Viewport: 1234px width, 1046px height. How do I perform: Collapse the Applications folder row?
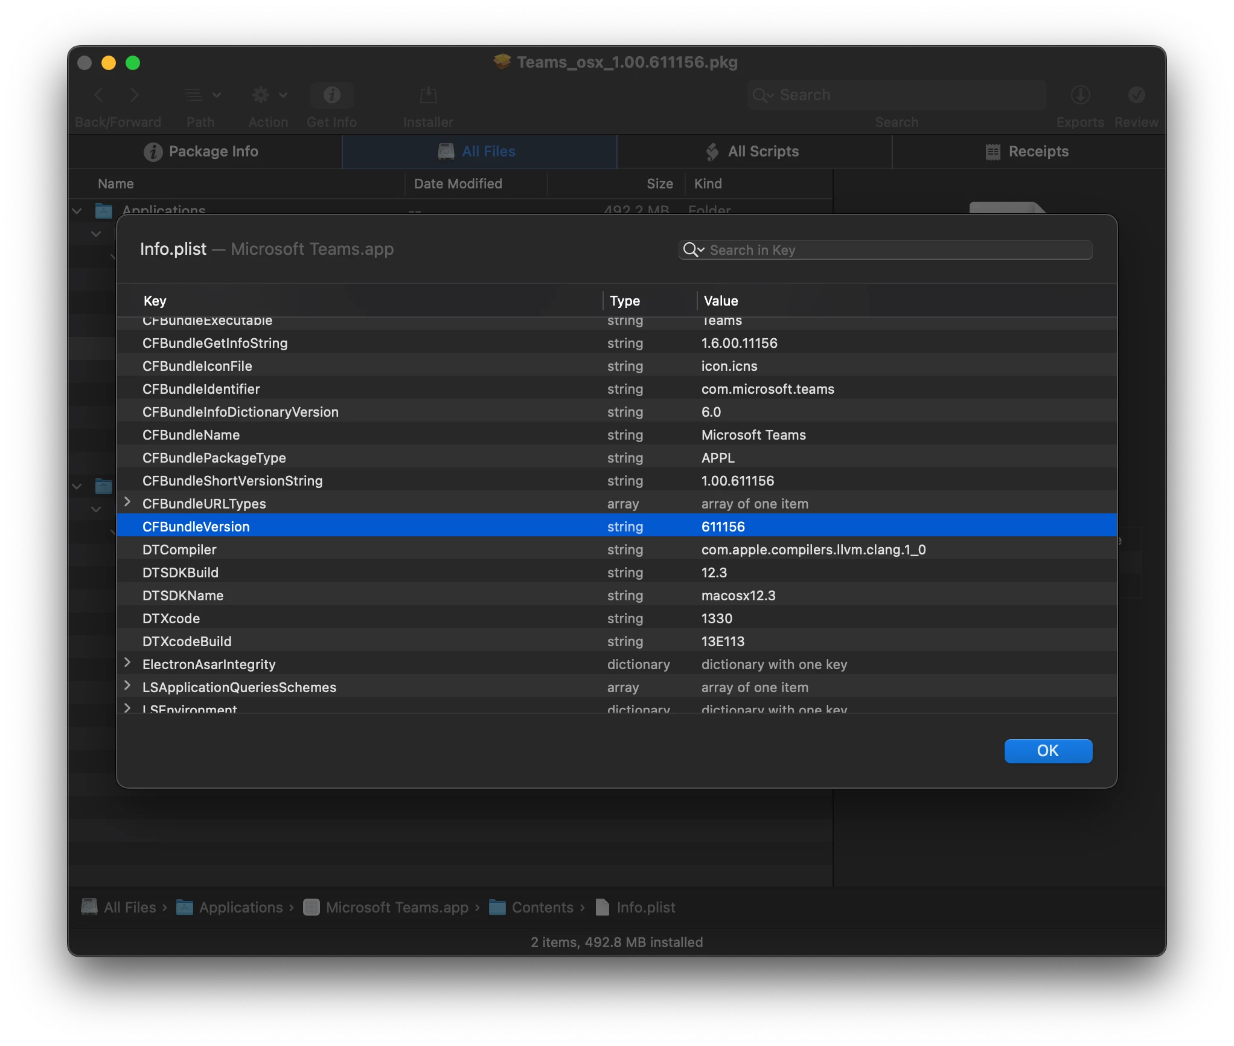[77, 211]
